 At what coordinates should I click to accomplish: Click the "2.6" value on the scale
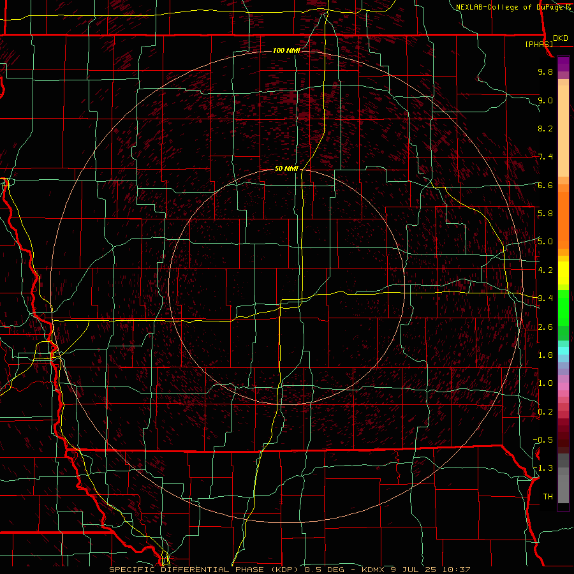point(545,327)
